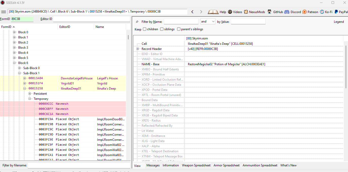Click the back navigation arrow
This screenshot has height=172, width=348.
[192, 12]
